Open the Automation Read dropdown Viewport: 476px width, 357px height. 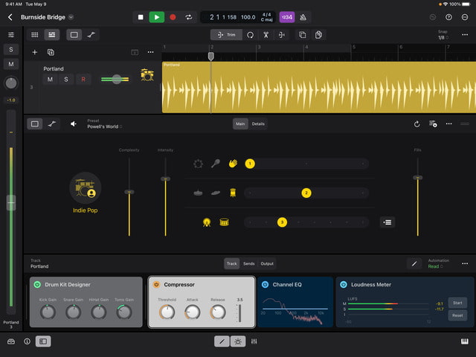(x=435, y=266)
